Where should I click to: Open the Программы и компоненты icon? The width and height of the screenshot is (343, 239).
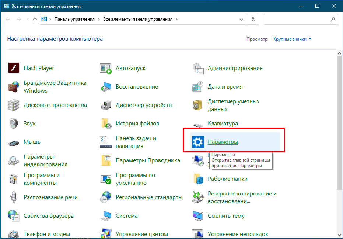point(14,179)
